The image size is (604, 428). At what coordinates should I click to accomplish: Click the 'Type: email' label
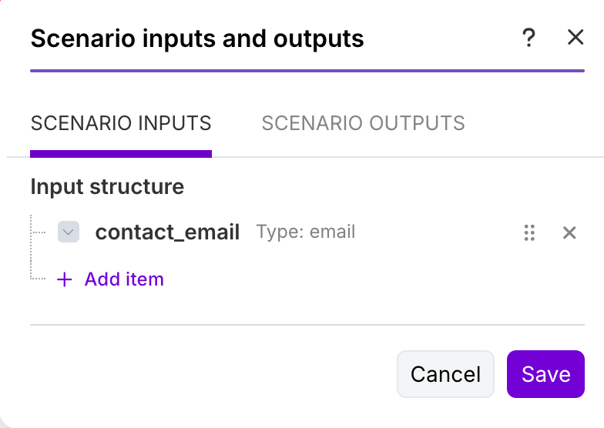pos(306,232)
